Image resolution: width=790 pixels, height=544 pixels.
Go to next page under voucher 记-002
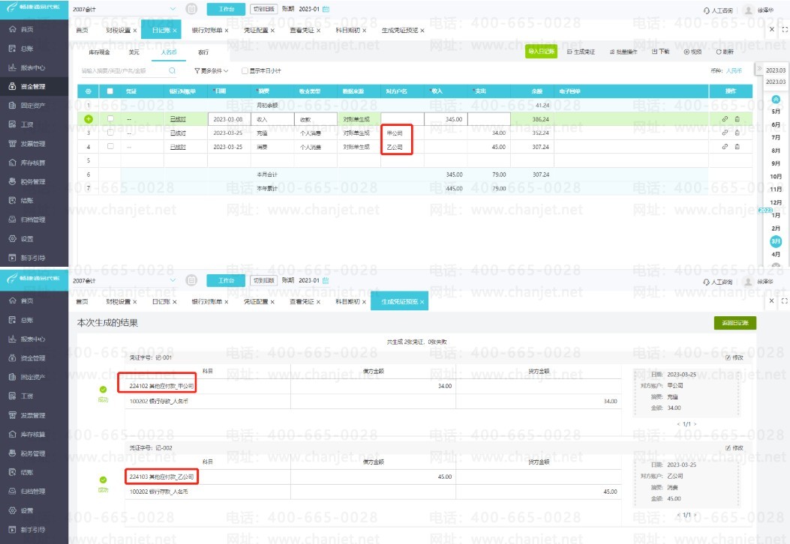click(695, 515)
